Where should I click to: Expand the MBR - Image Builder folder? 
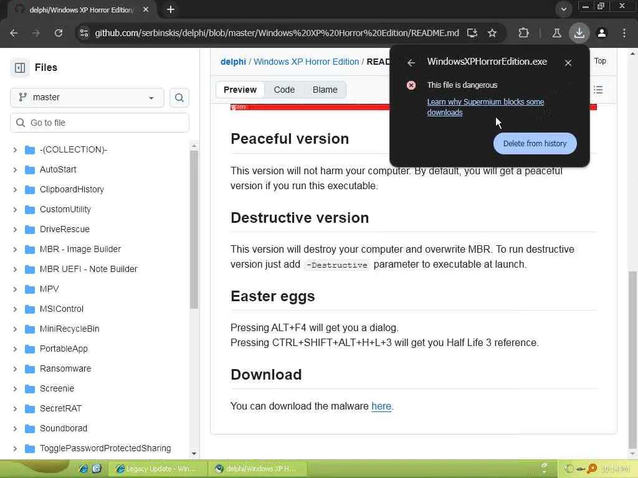coord(15,249)
